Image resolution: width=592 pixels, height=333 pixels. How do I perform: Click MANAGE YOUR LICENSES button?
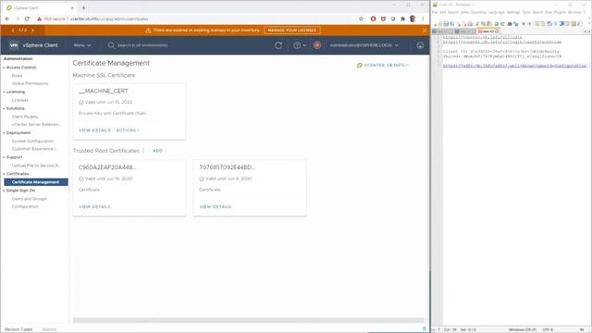292,31
